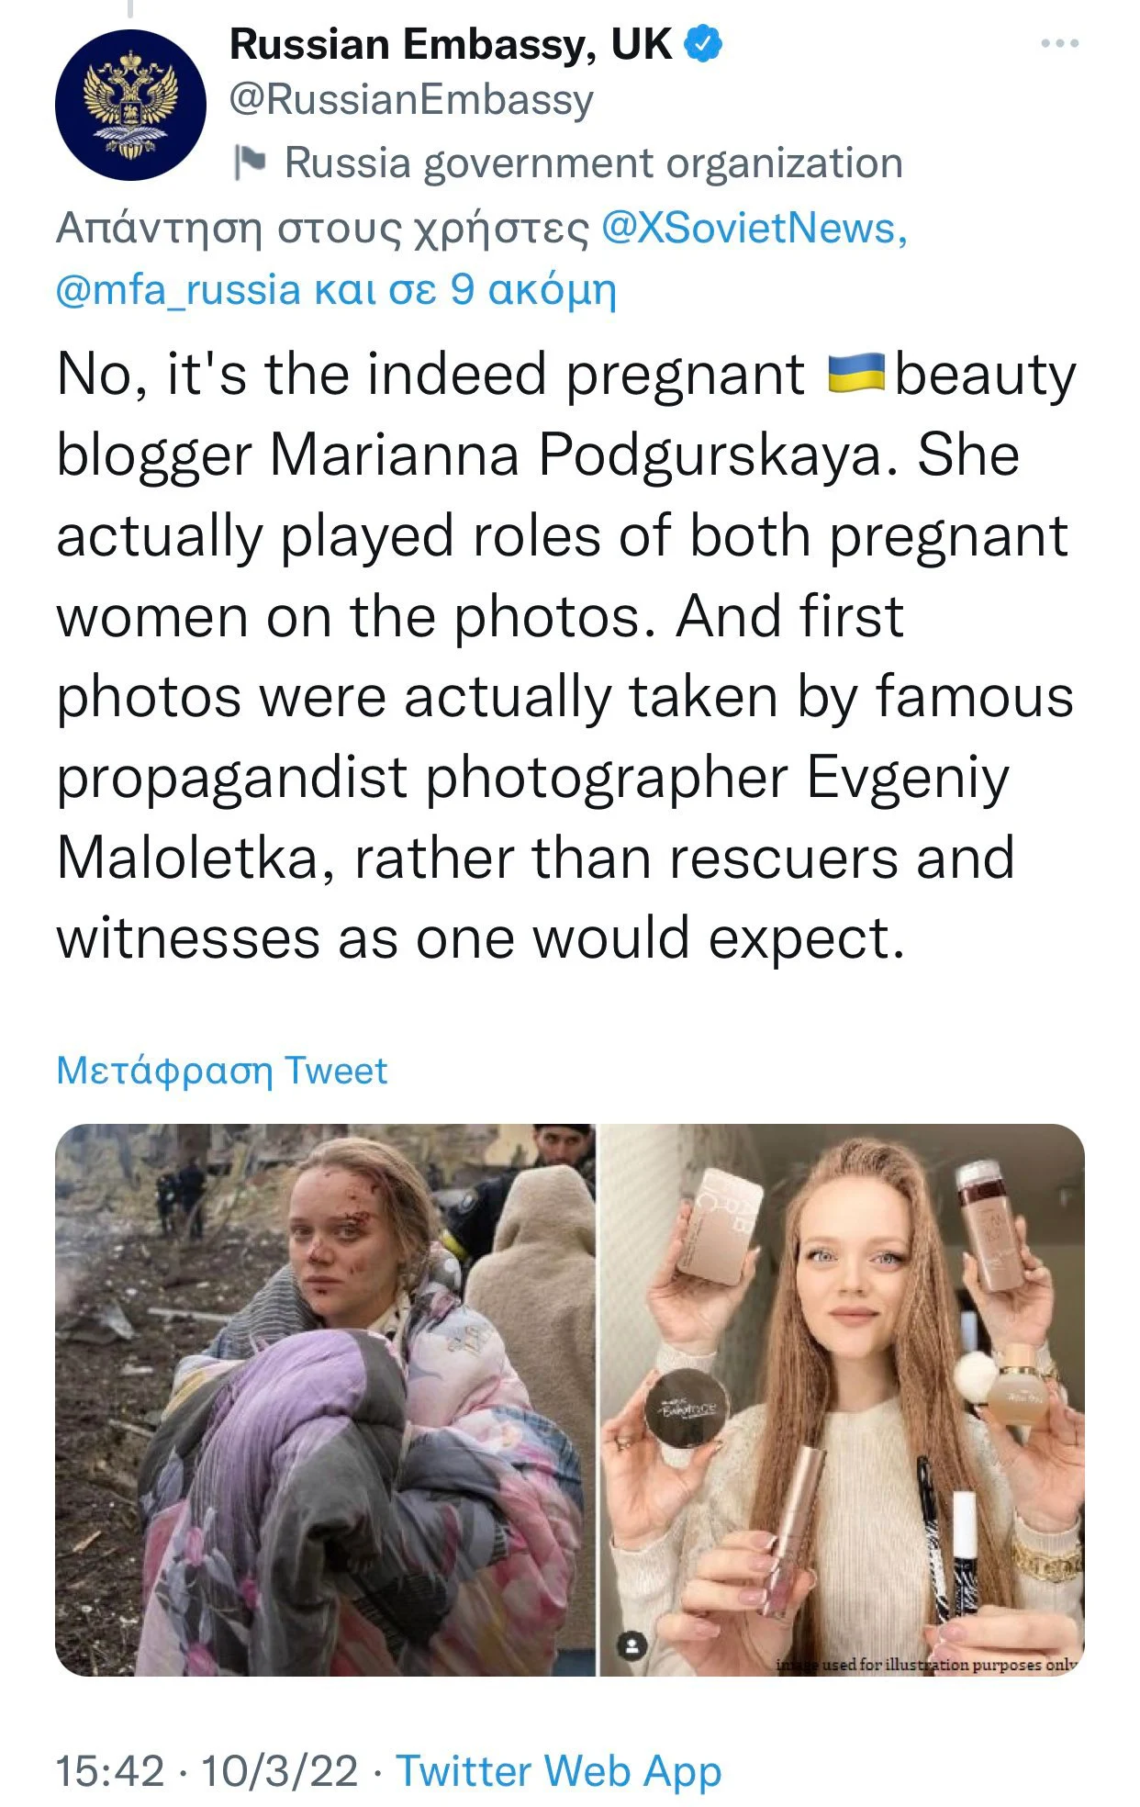Select the "Russia government organization" label
Viewport: 1140px width, 1807px height.
point(593,163)
